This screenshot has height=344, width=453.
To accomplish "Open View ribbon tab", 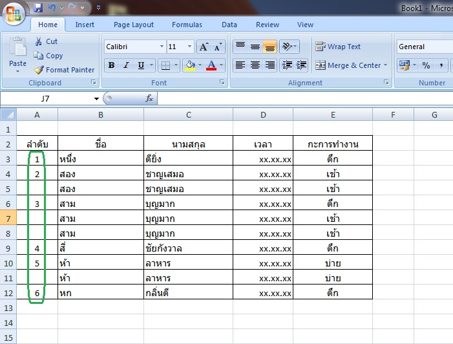I will click(x=305, y=25).
